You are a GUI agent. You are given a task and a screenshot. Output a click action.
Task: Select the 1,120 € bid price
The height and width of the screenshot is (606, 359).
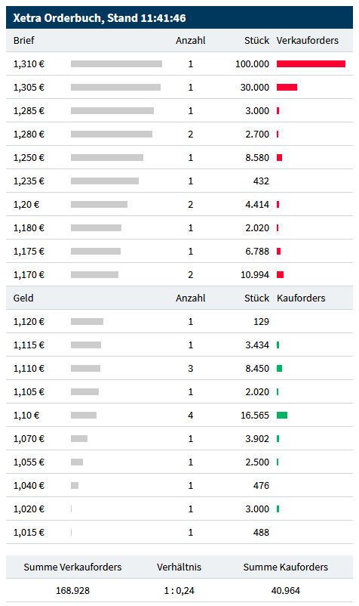[29, 322]
